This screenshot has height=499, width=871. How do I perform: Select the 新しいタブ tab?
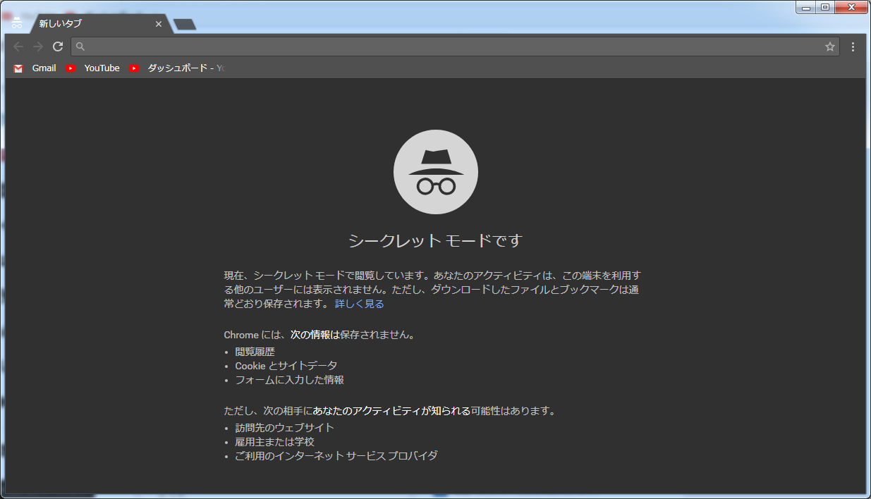[92, 24]
